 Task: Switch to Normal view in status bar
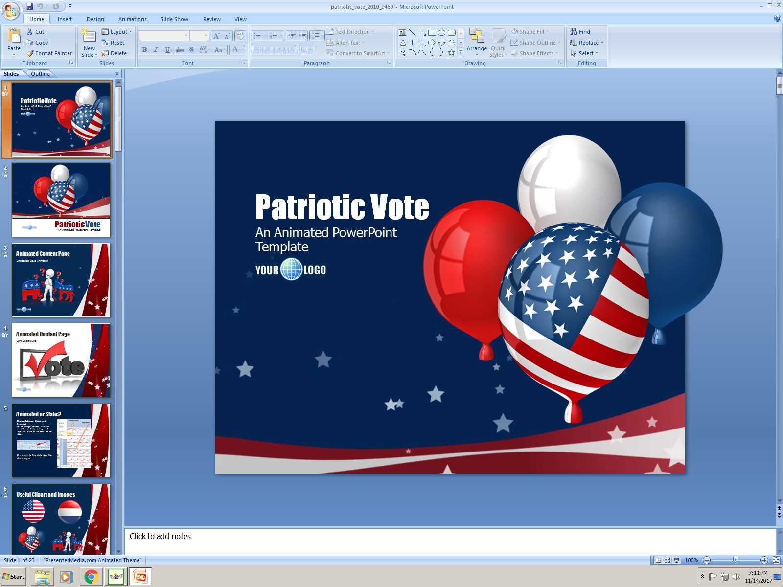[x=658, y=560]
